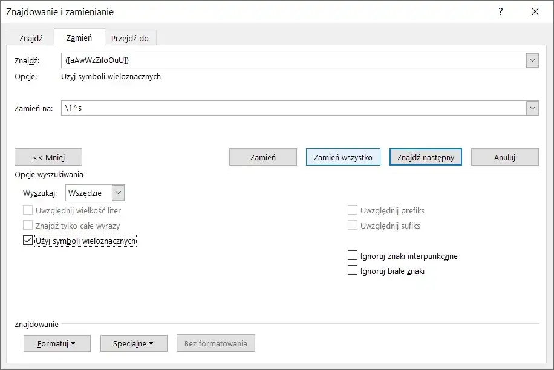Viewport: 554px width, 370px height.
Task: Open the Zamień na history dropdown arrow
Action: click(x=532, y=108)
